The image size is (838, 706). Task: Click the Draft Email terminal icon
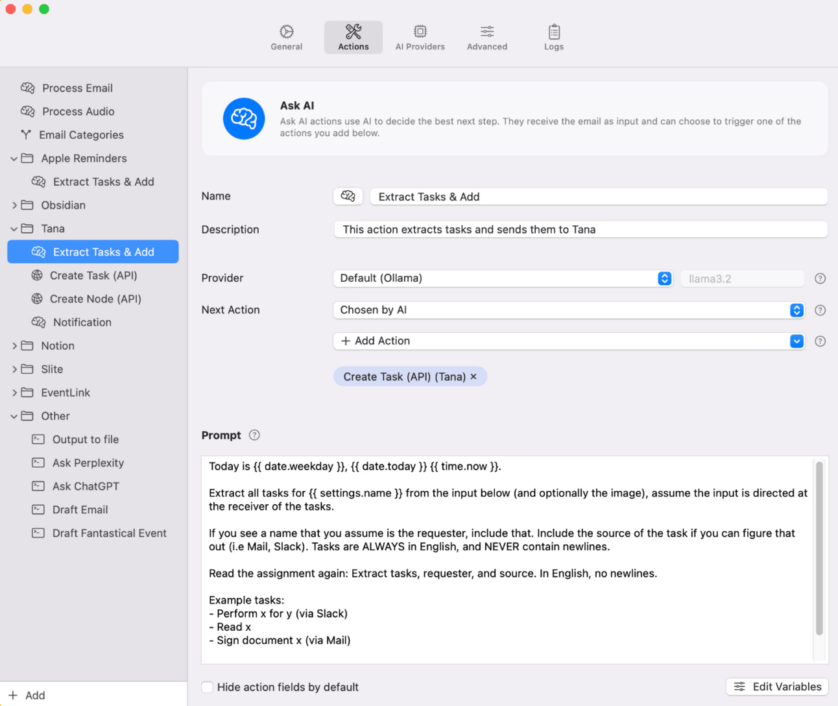[38, 509]
